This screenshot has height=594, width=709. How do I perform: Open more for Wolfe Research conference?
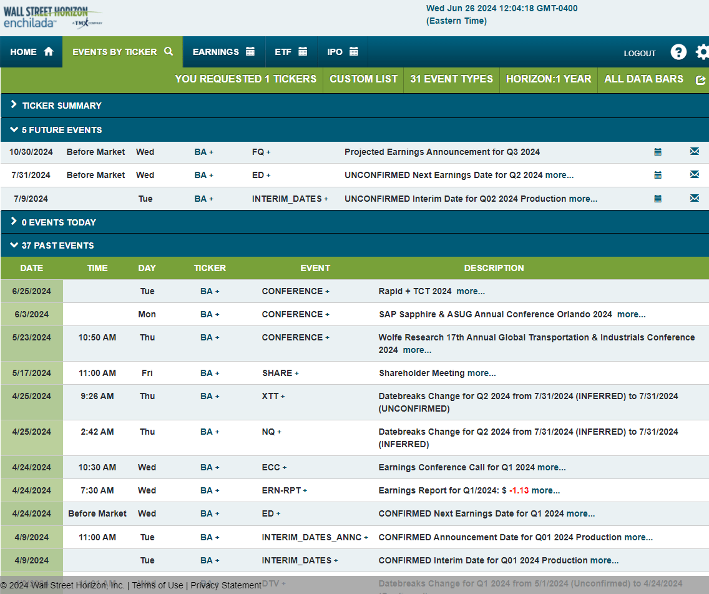coord(417,350)
